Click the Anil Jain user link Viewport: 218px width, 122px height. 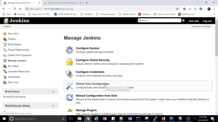[194, 21]
